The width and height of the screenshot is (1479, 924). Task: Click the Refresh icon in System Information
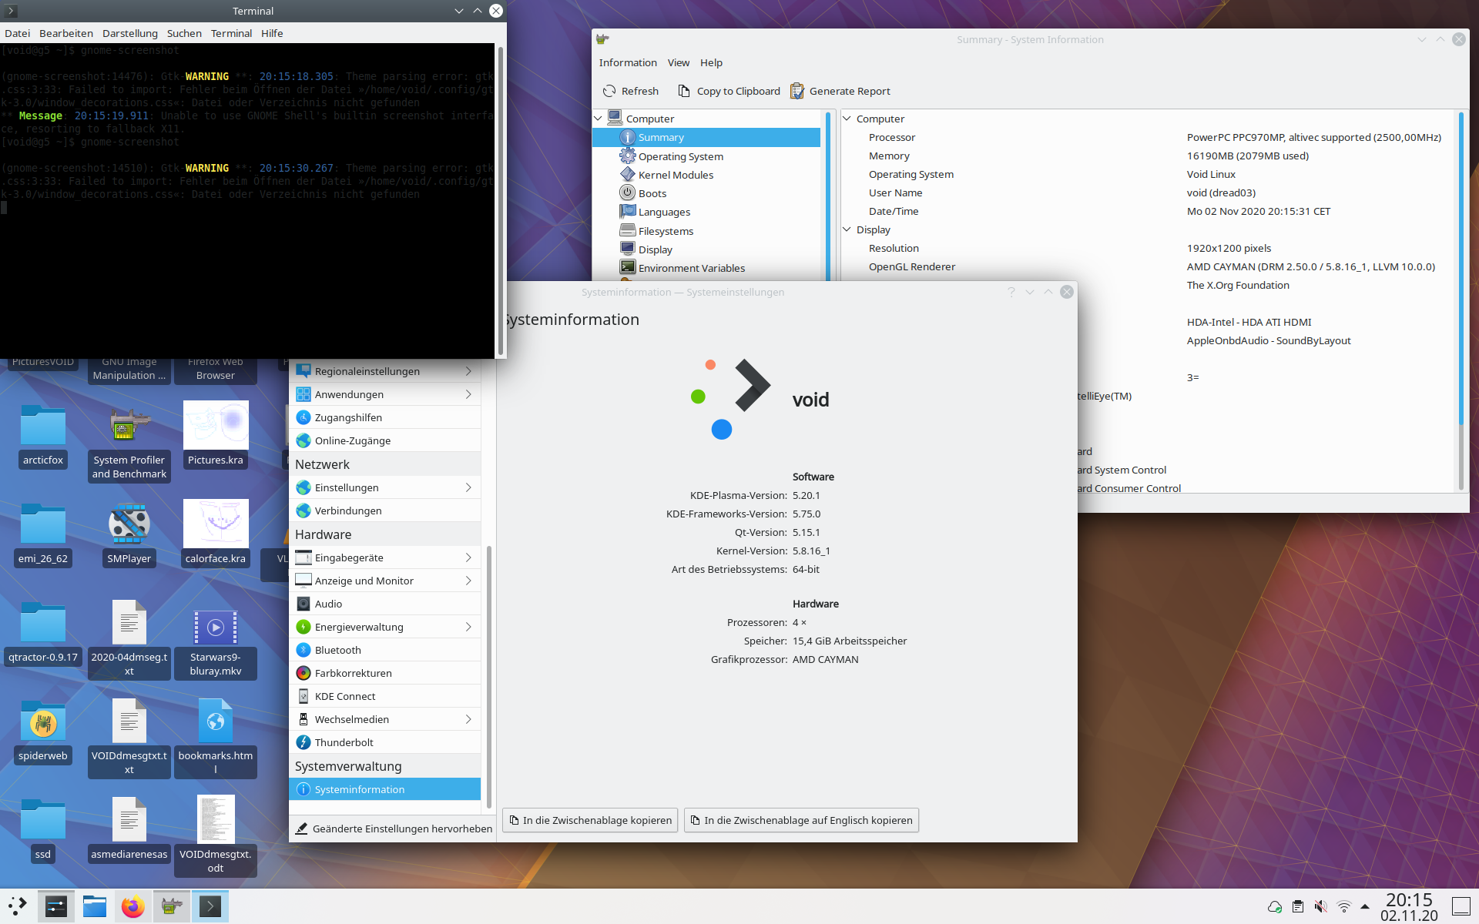pyautogui.click(x=609, y=91)
